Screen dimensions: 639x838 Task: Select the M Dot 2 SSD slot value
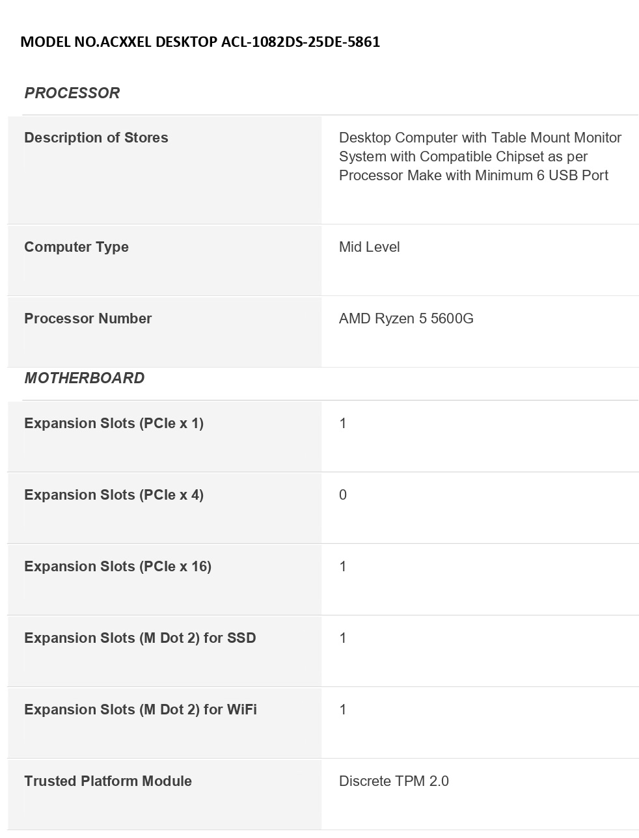coord(343,638)
